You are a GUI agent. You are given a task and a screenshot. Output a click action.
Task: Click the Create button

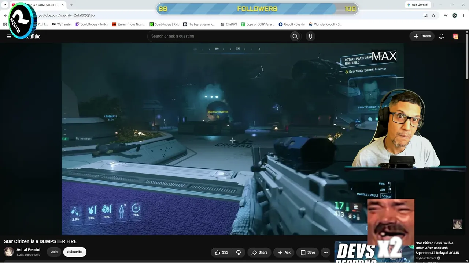coord(422,36)
